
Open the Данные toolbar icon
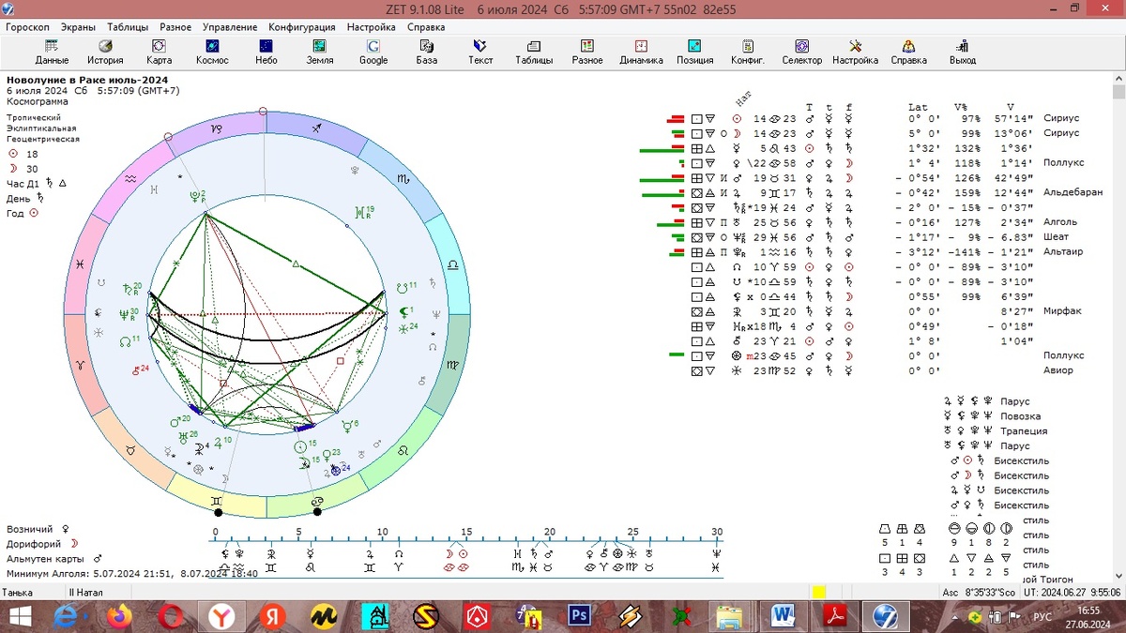52,52
